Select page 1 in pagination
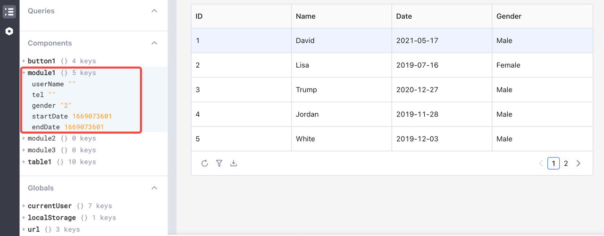This screenshot has height=236, width=604. point(554,164)
